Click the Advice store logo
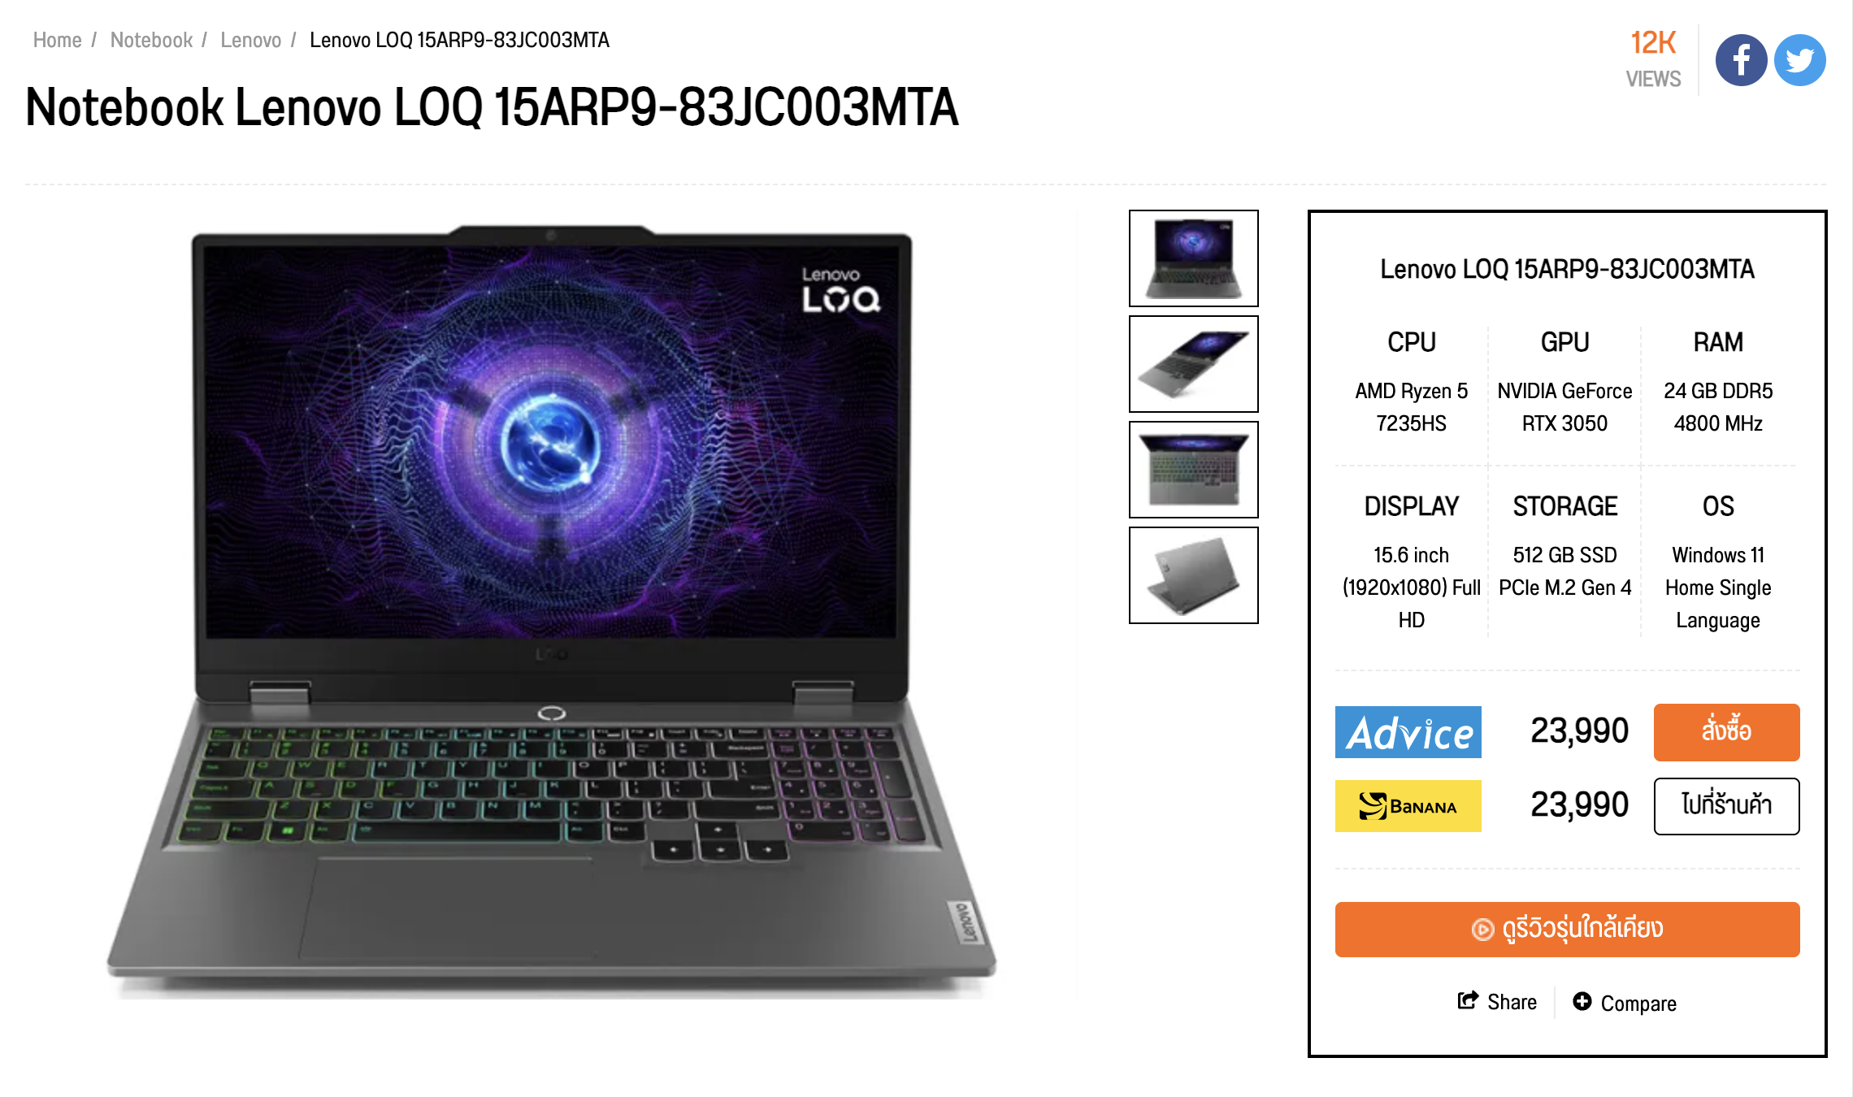The height and width of the screenshot is (1097, 1853). tap(1408, 732)
